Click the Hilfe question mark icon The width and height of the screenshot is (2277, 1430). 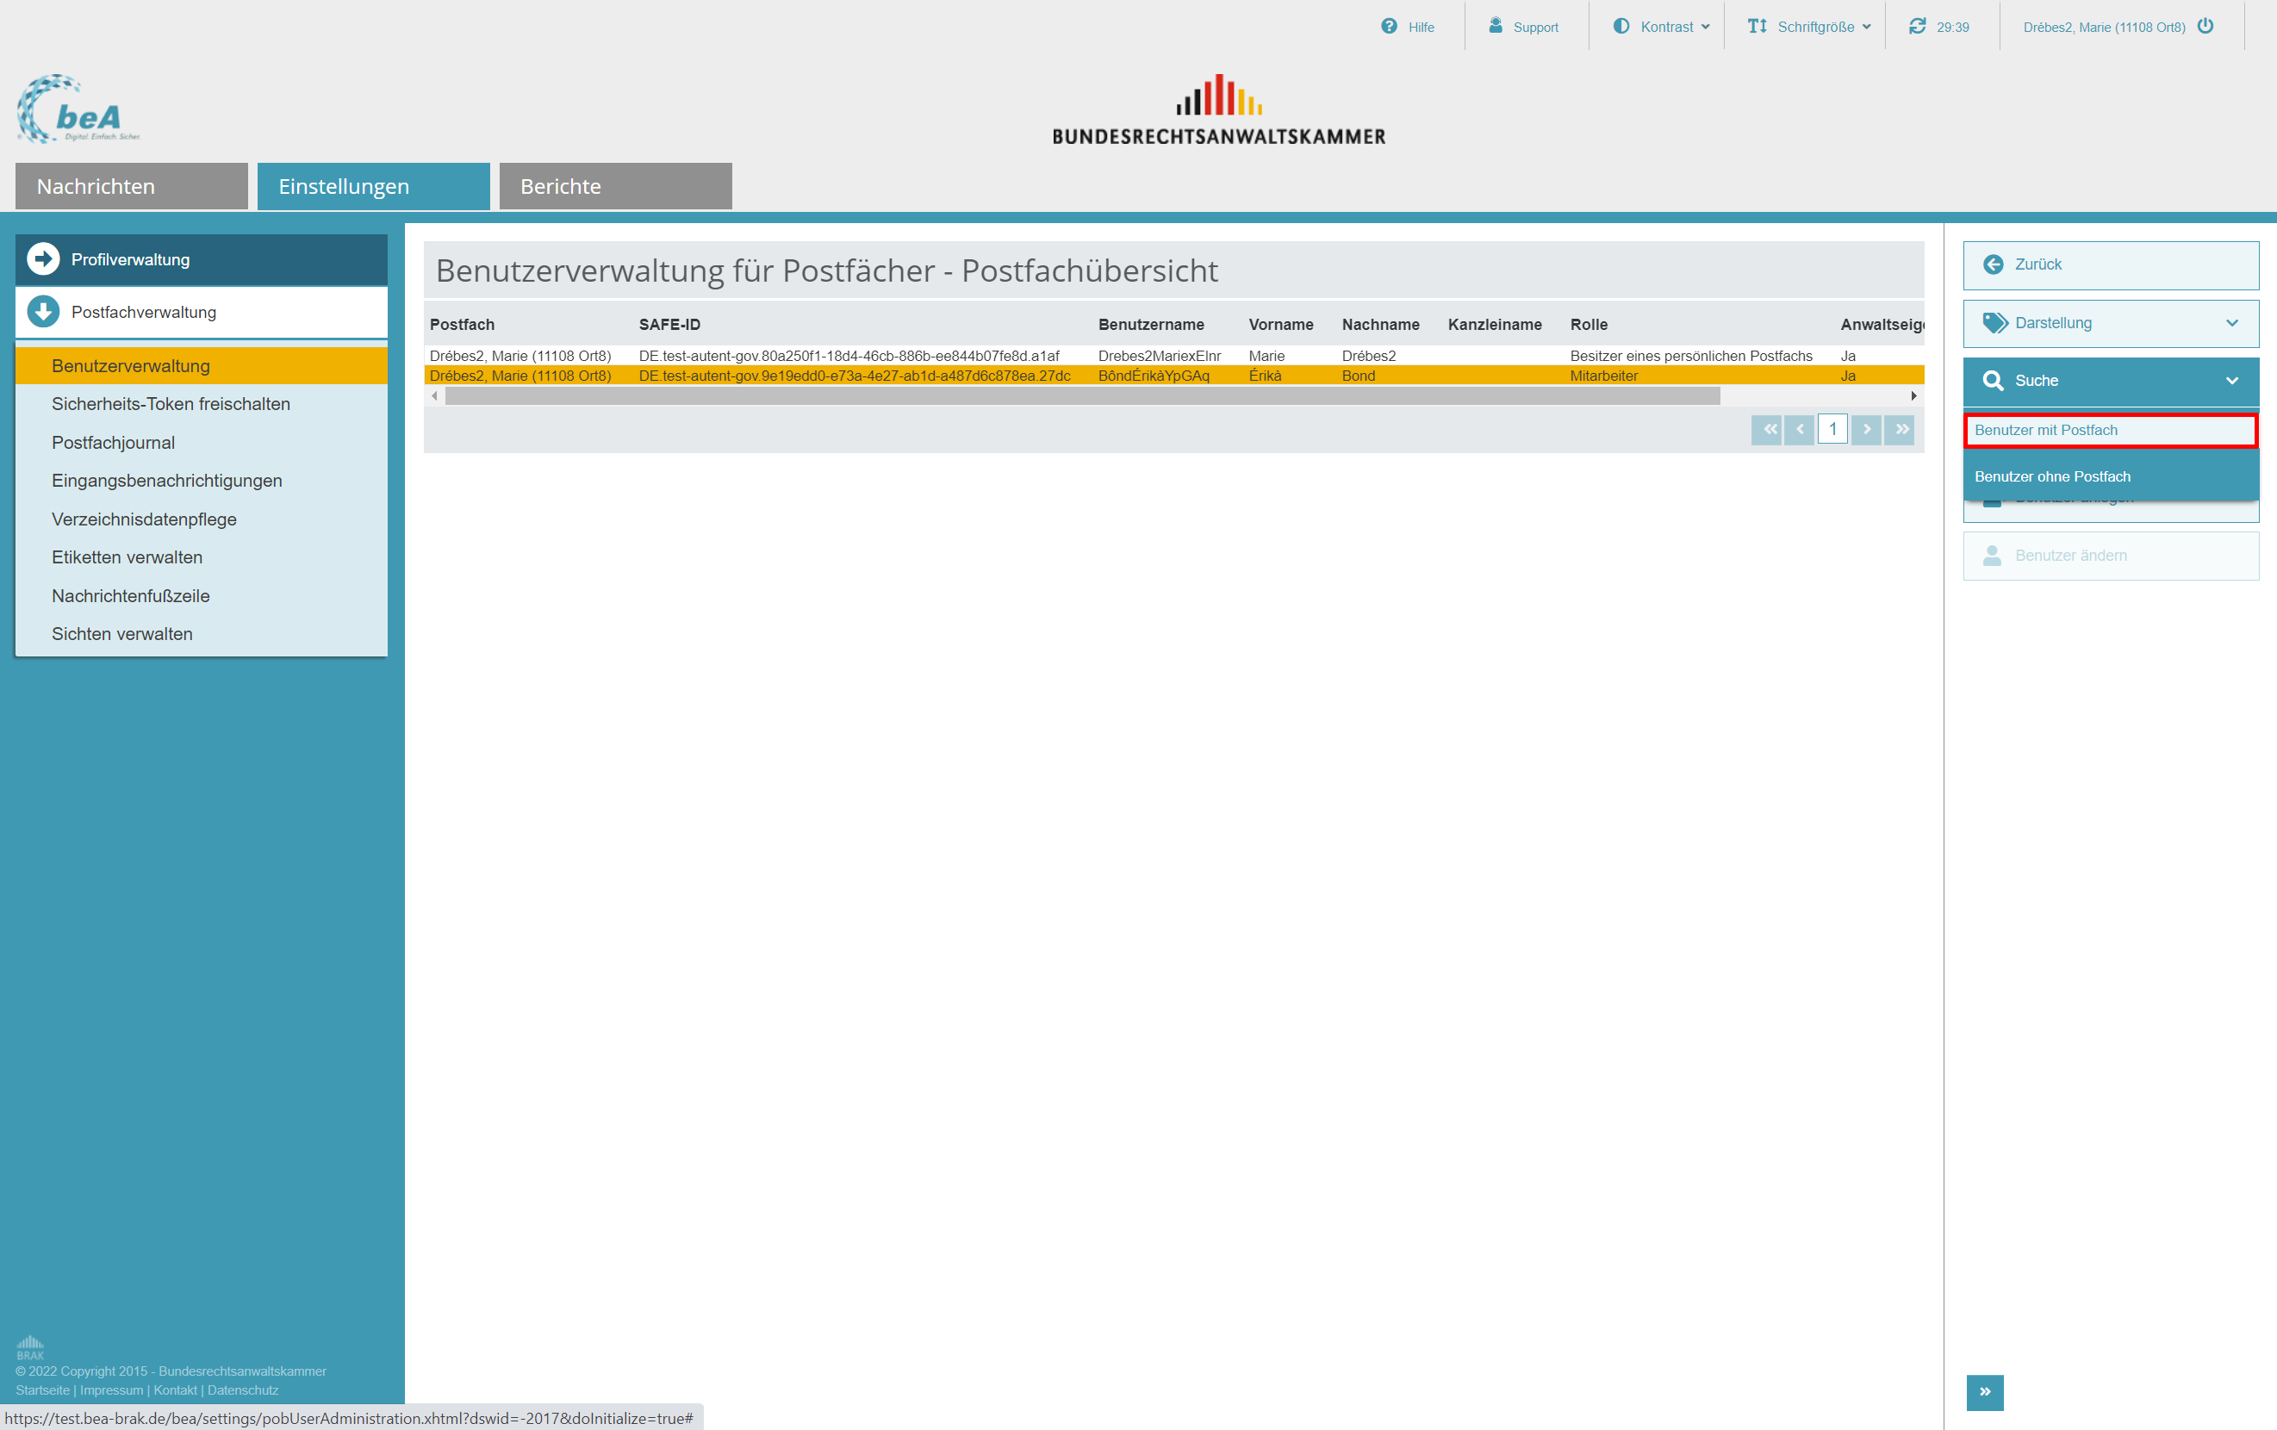coord(1388,27)
